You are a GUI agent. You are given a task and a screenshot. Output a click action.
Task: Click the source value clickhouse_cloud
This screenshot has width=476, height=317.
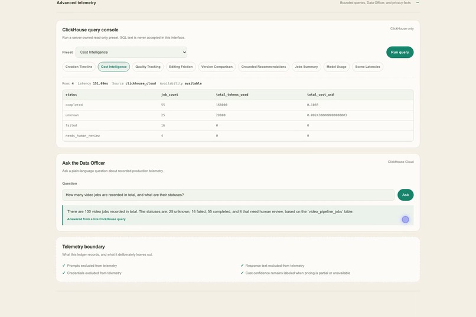(x=141, y=83)
